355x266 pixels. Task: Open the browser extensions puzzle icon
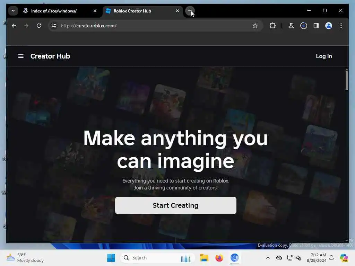272,26
